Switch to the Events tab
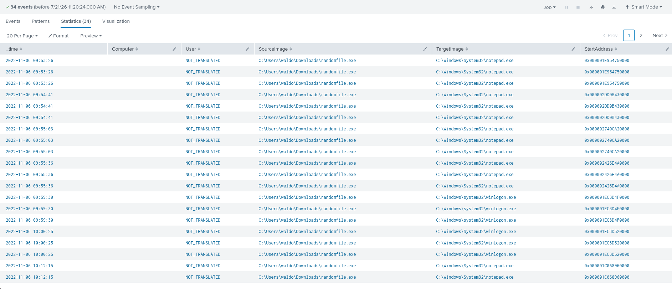This screenshot has width=672, height=289. coord(13,21)
